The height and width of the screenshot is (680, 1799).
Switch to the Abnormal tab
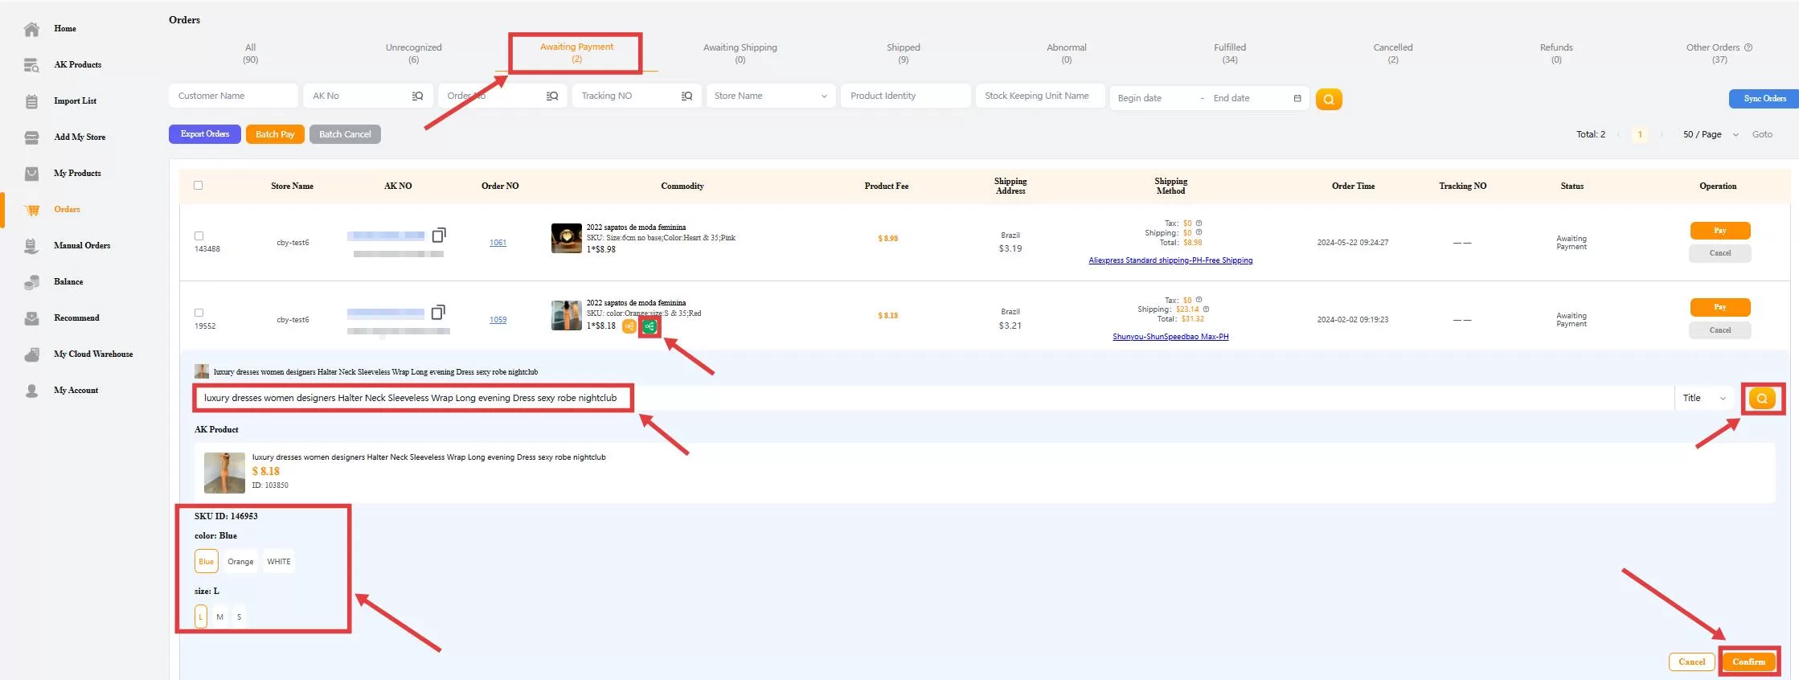coord(1067,53)
